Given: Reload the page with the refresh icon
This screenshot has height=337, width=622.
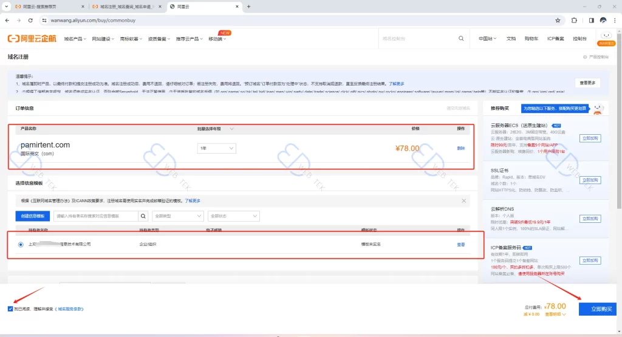Looking at the screenshot, I should [x=30, y=20].
